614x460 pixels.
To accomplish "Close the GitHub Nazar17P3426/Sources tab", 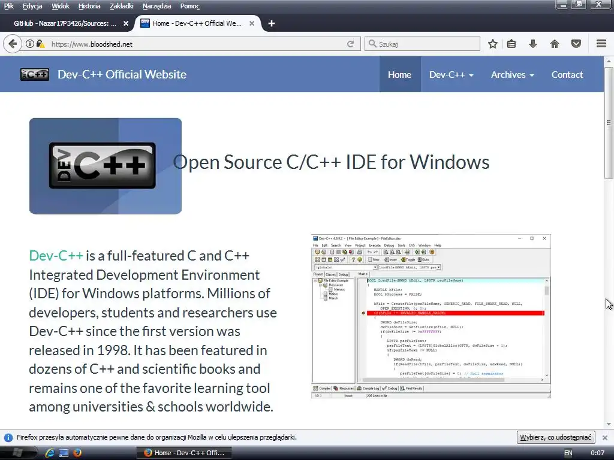I will coord(126,23).
